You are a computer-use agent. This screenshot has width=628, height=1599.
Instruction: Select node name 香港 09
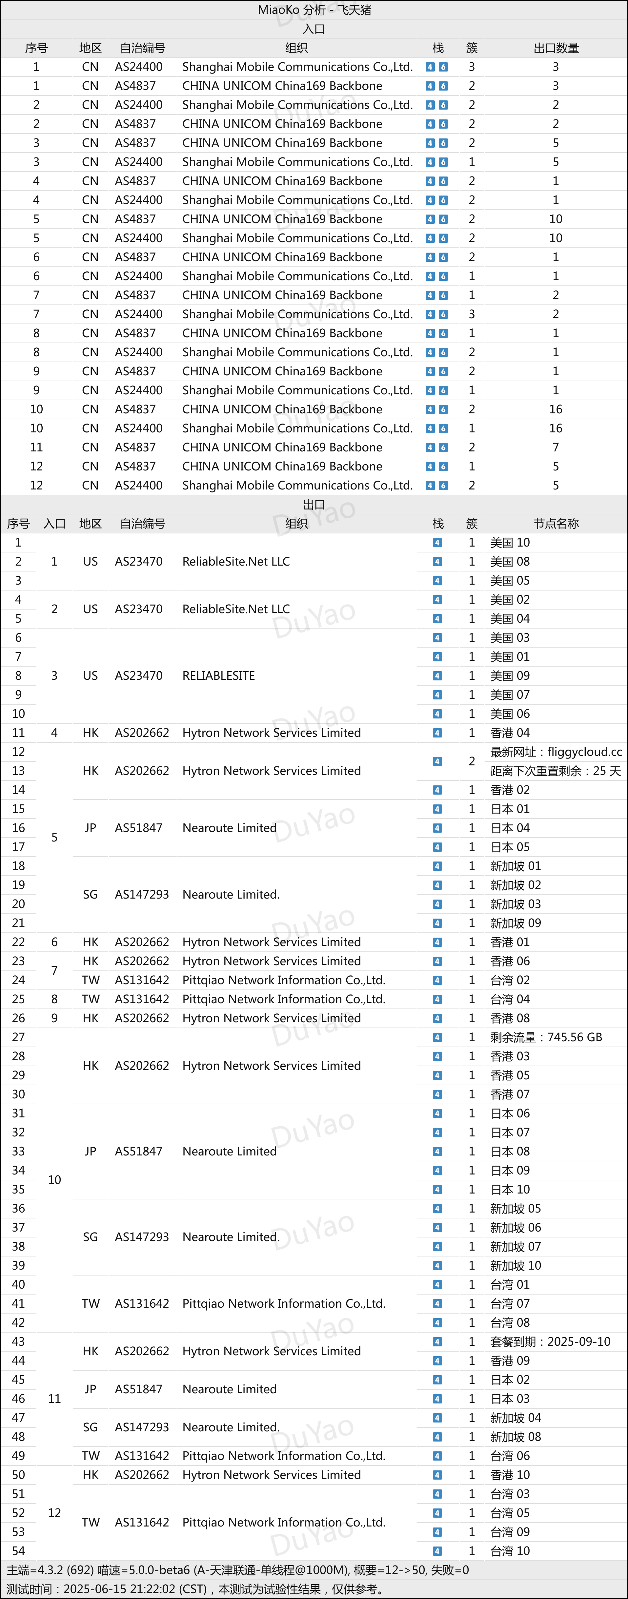[x=510, y=1360]
